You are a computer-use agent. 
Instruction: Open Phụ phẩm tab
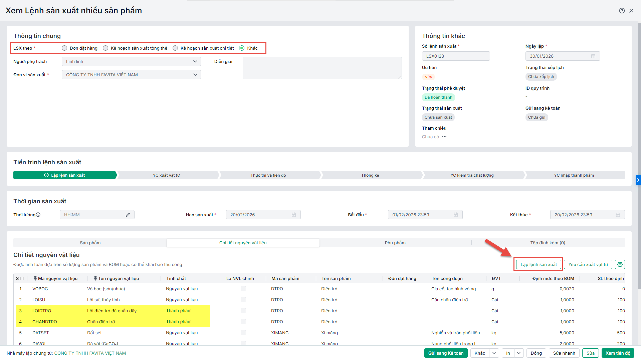coord(395,243)
